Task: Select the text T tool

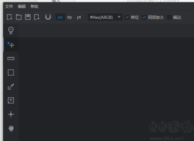Action: click(x=11, y=100)
